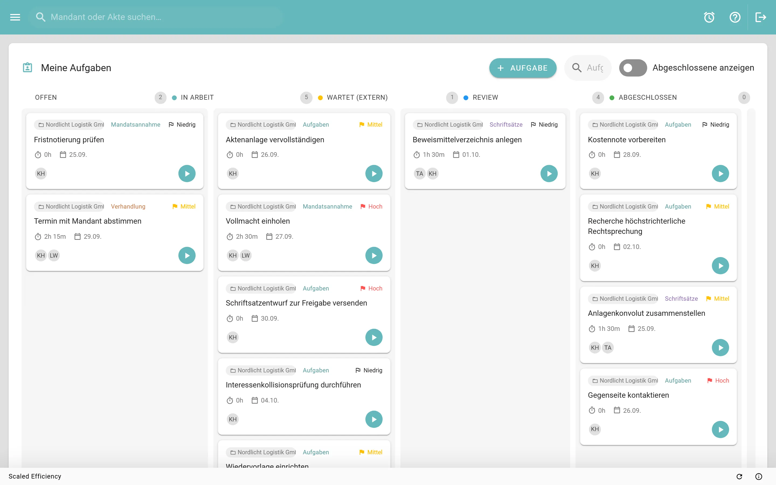Open the Beweismittelverzeichnis anlegen task title
This screenshot has height=485, width=776.
467,140
